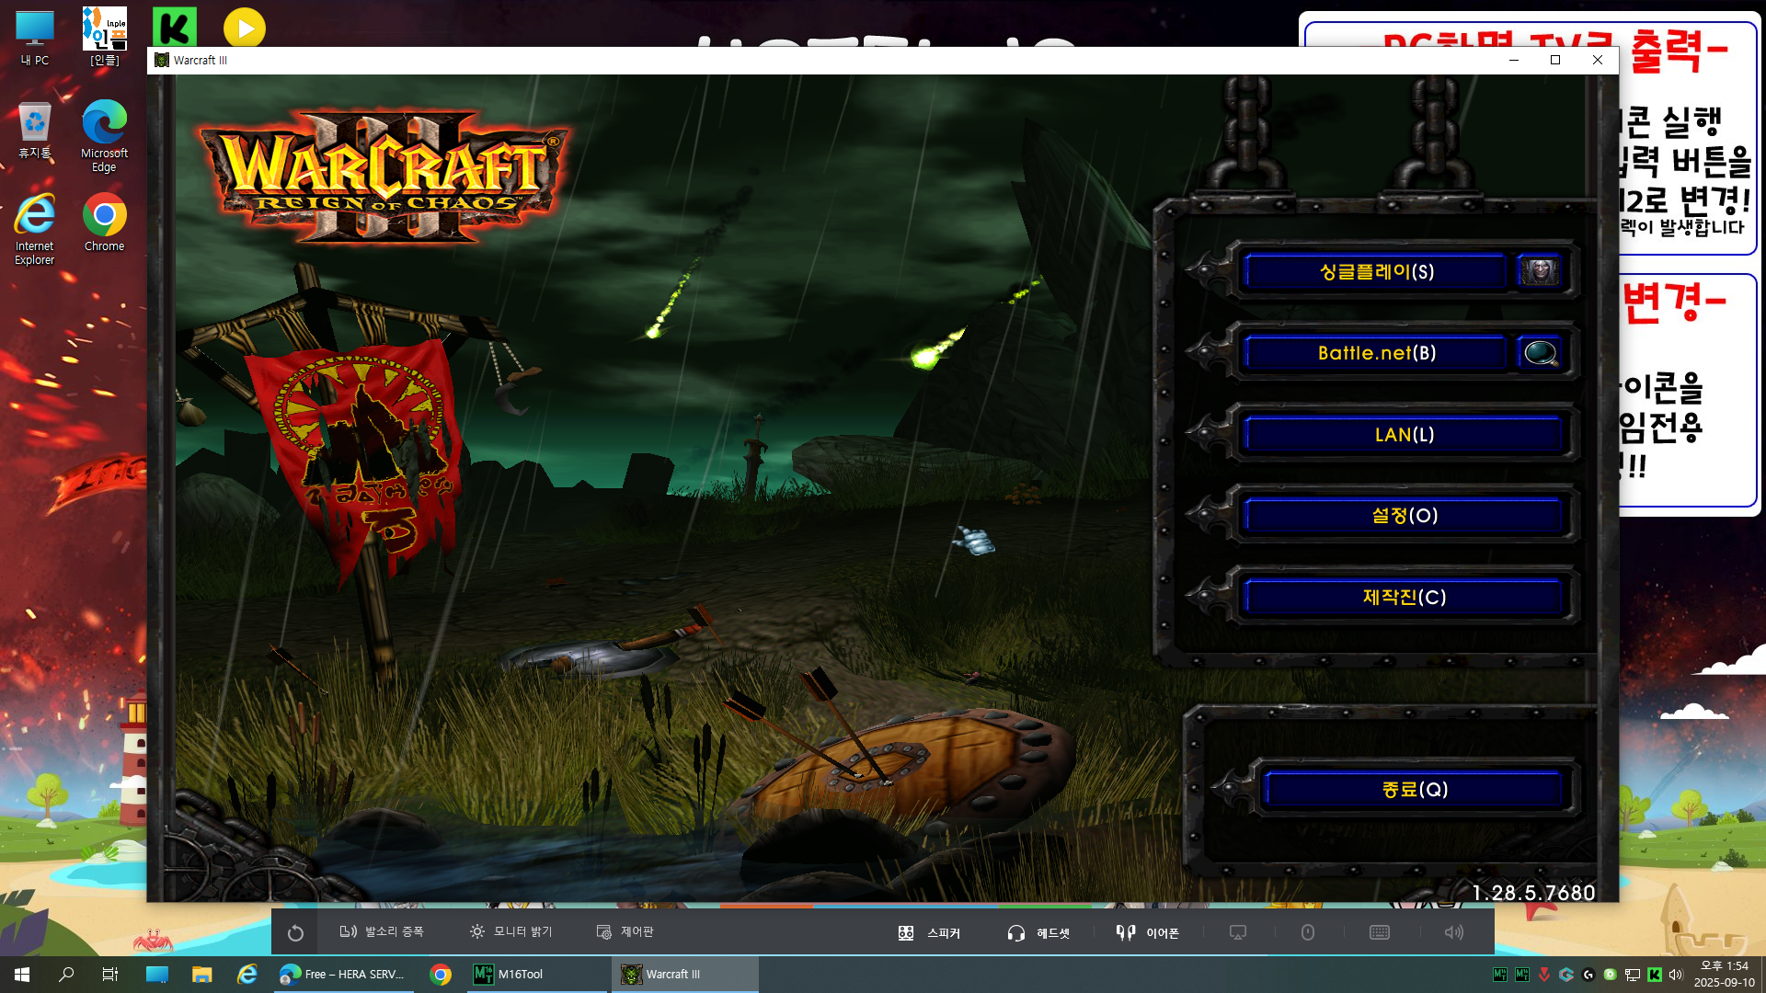
Task: Open the 휴지통 recycle bin
Action: [35, 131]
